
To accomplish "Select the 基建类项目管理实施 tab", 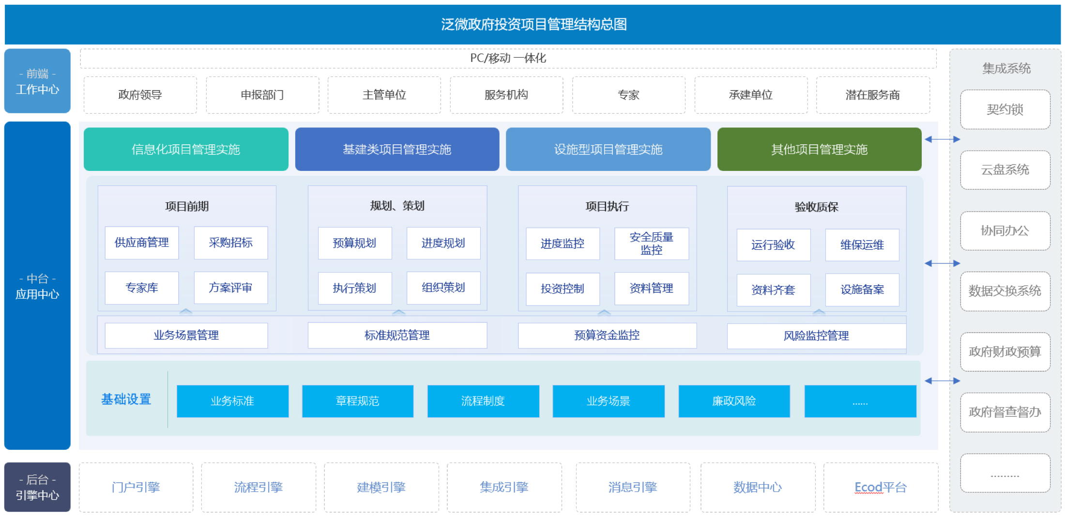I will (397, 149).
